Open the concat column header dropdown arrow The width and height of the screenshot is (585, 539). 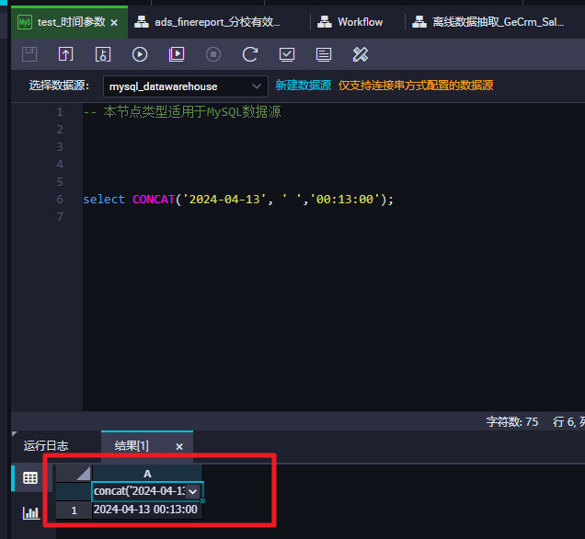pyautogui.click(x=193, y=491)
